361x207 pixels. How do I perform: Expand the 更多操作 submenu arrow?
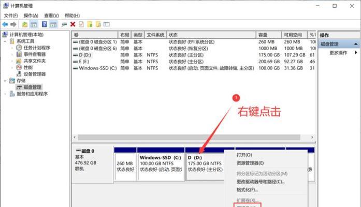tap(356, 53)
